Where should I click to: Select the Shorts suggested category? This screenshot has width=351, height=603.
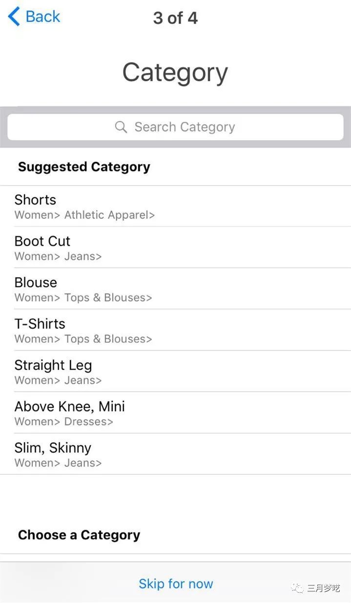pos(35,200)
